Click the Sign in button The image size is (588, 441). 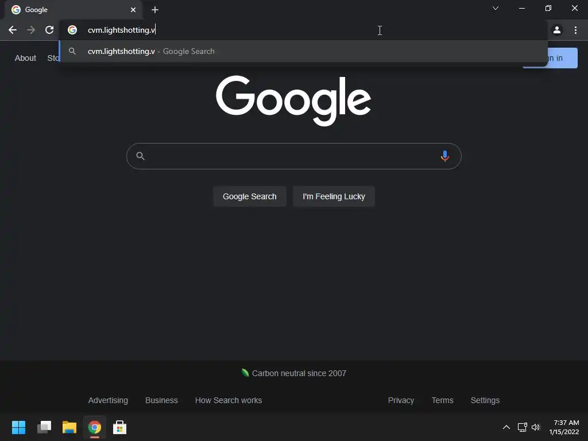point(563,58)
